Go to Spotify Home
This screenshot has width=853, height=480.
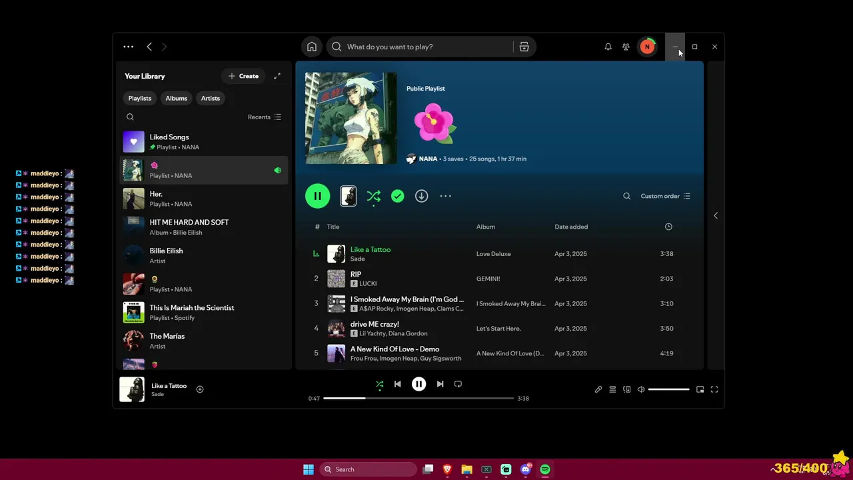[x=312, y=47]
